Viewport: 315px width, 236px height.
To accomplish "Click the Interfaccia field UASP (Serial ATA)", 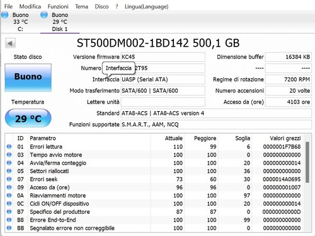I will (163, 80).
